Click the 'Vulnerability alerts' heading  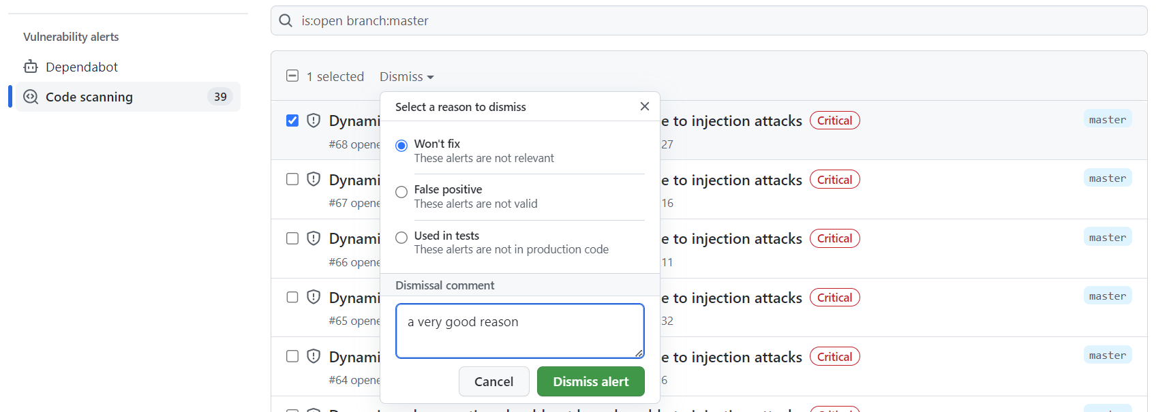pos(71,37)
